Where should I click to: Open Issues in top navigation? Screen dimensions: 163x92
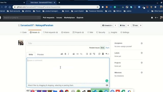(59, 18)
